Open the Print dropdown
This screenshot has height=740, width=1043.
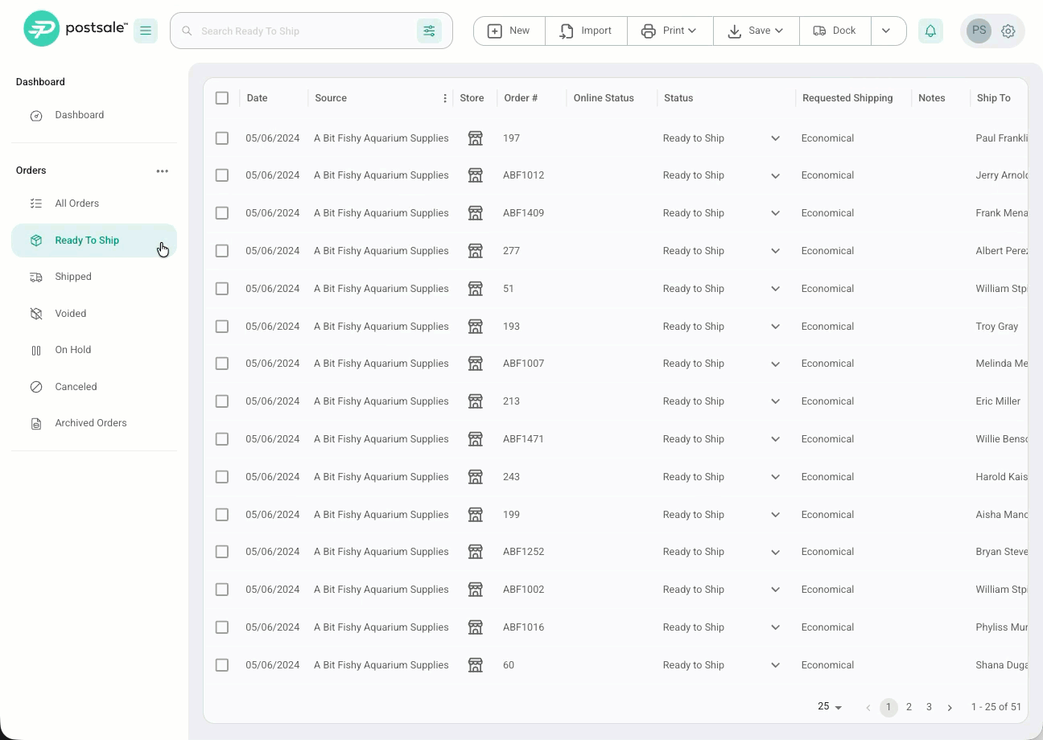tap(670, 31)
